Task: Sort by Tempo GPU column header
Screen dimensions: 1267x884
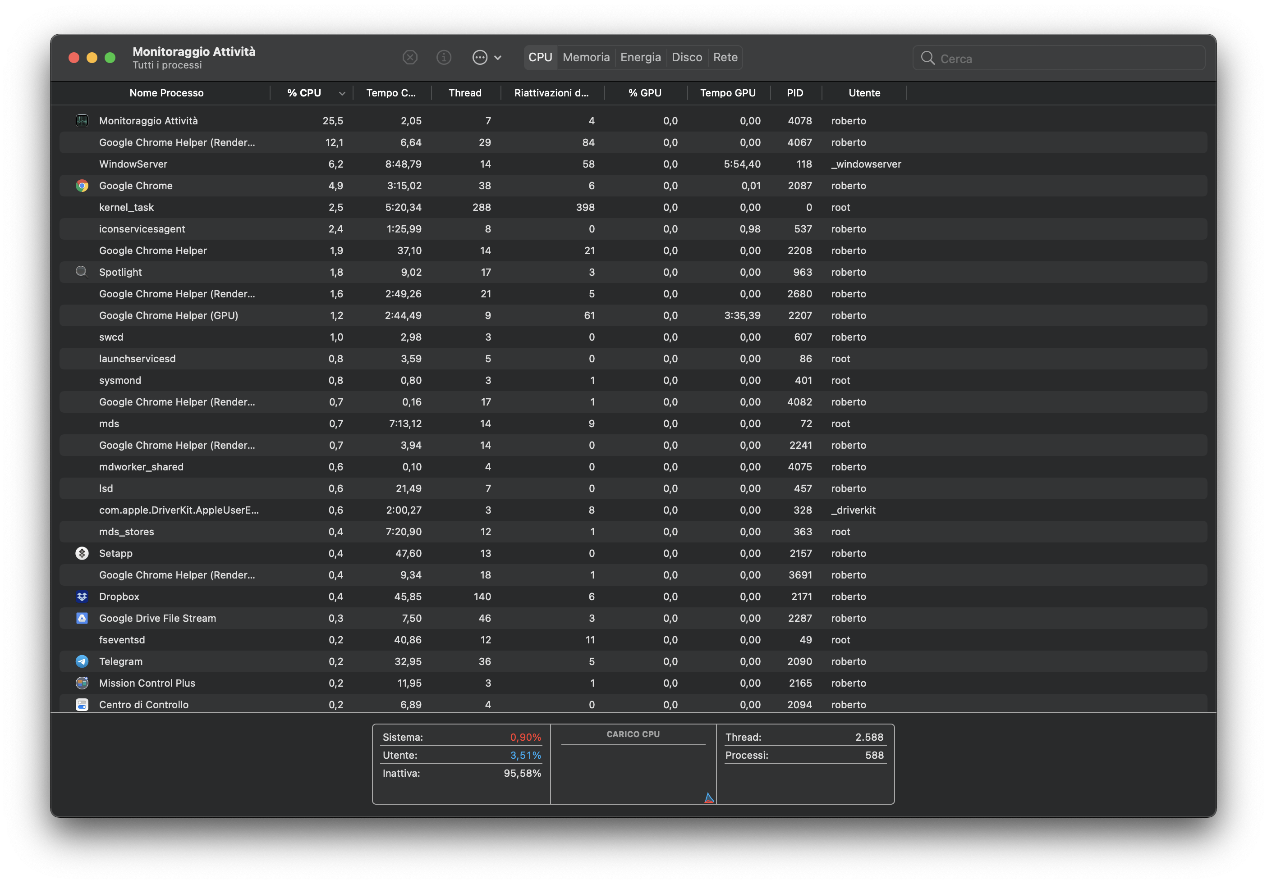Action: (727, 93)
